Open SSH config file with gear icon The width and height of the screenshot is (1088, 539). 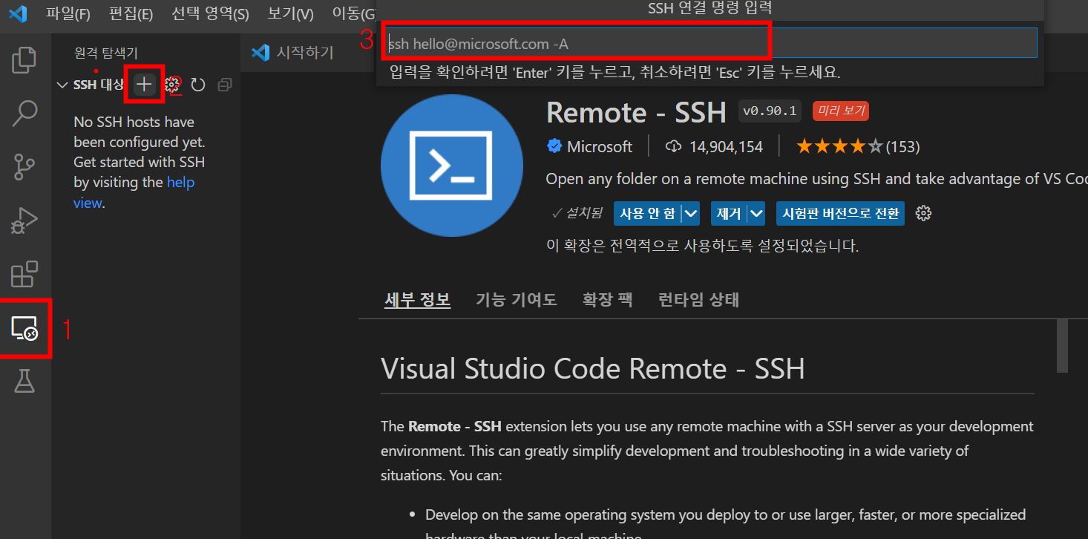tap(172, 85)
